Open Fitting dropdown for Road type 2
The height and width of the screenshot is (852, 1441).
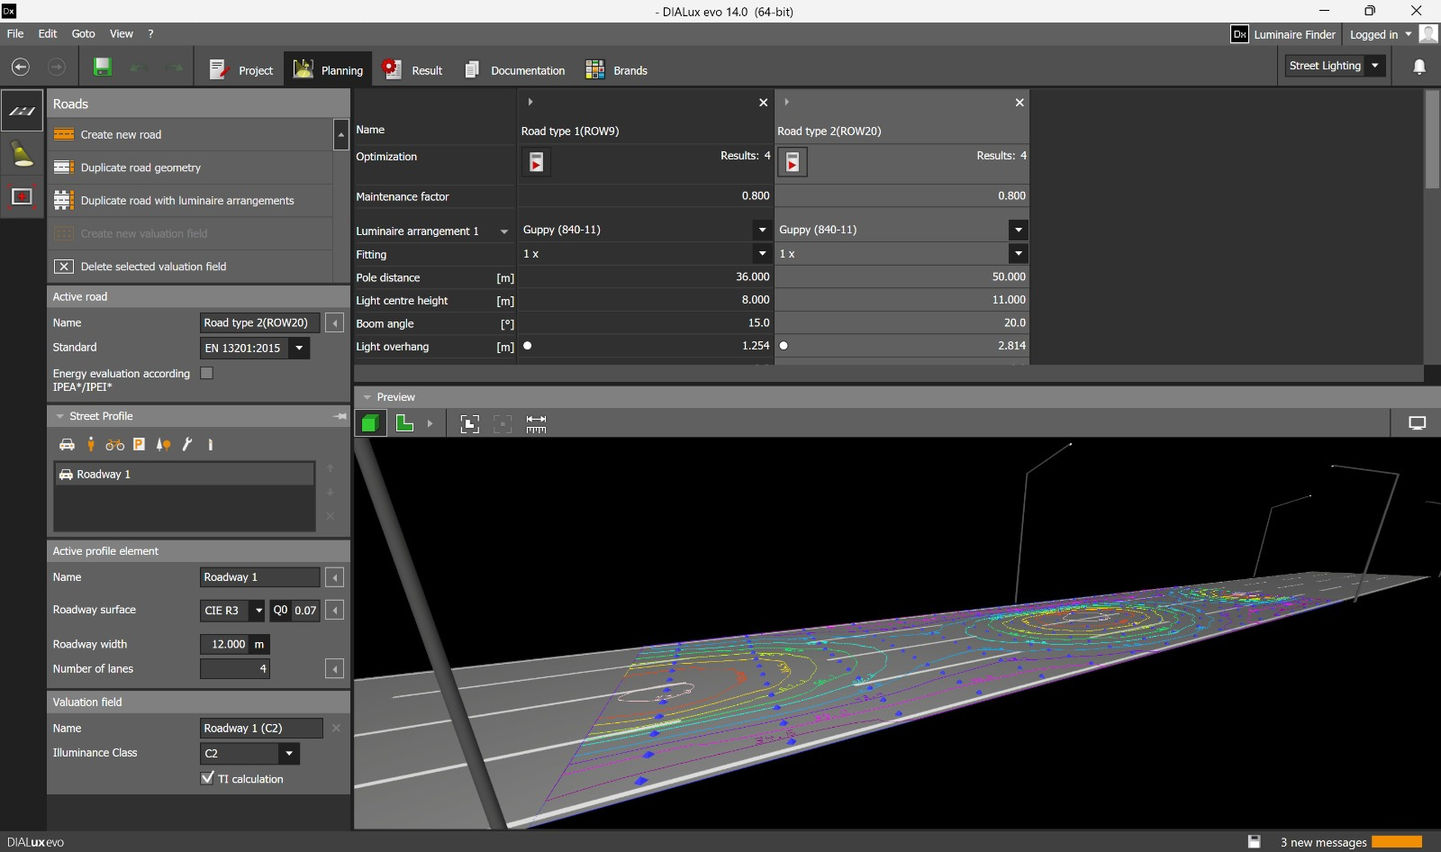click(1018, 254)
